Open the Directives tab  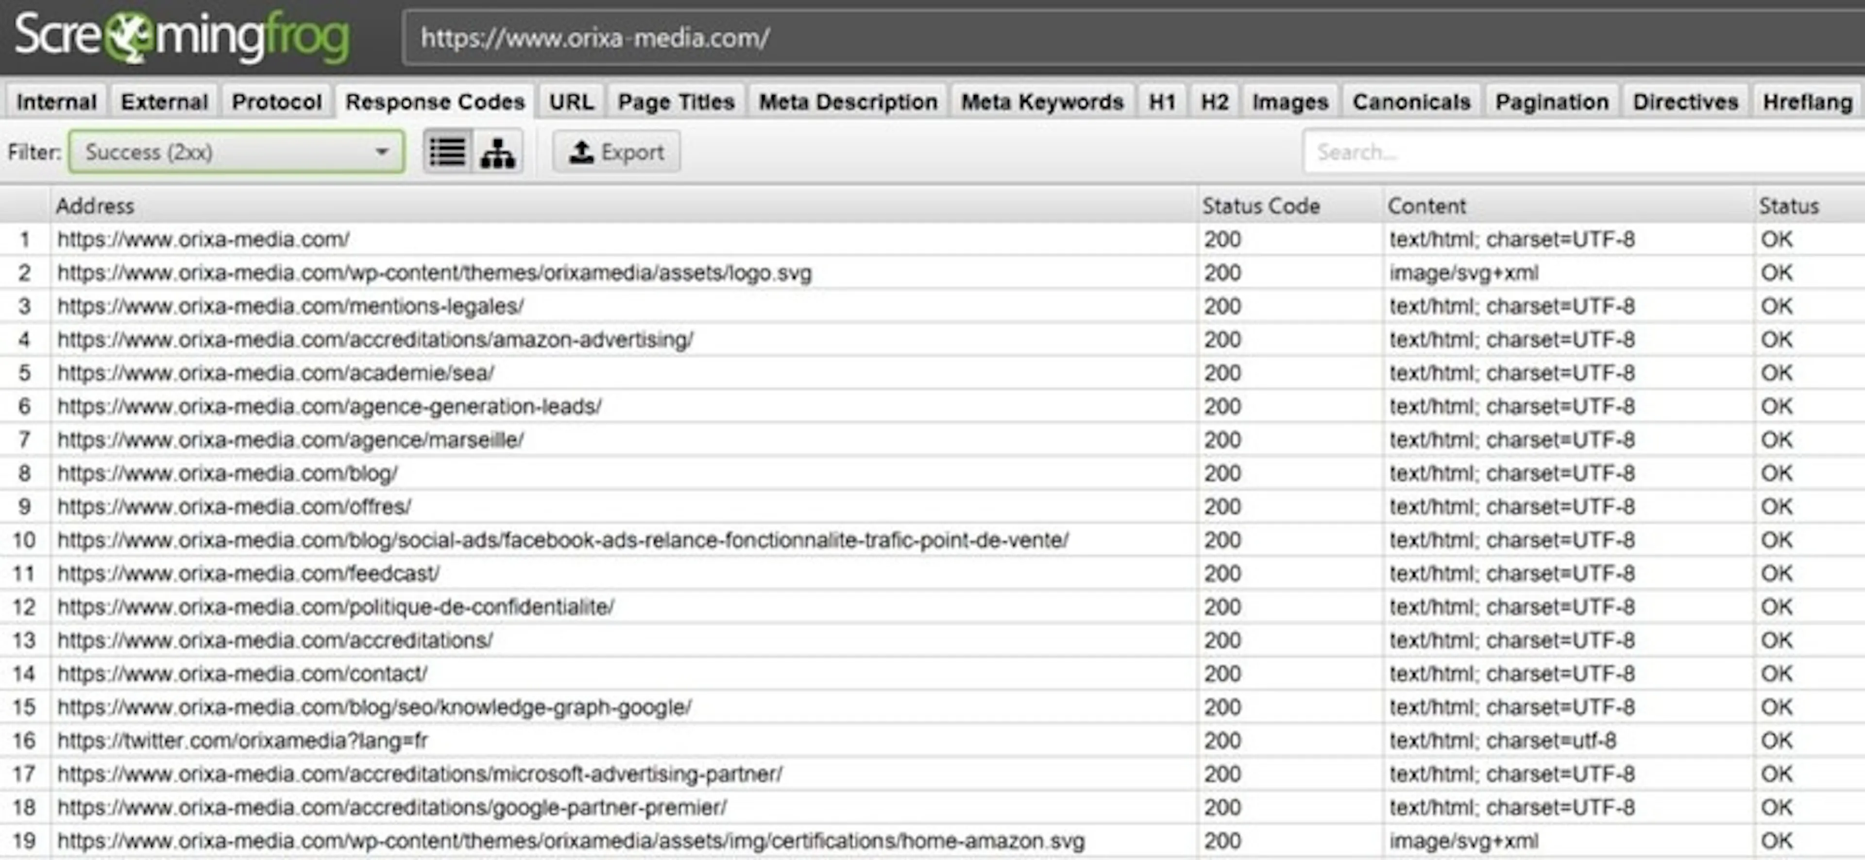coord(1685,102)
